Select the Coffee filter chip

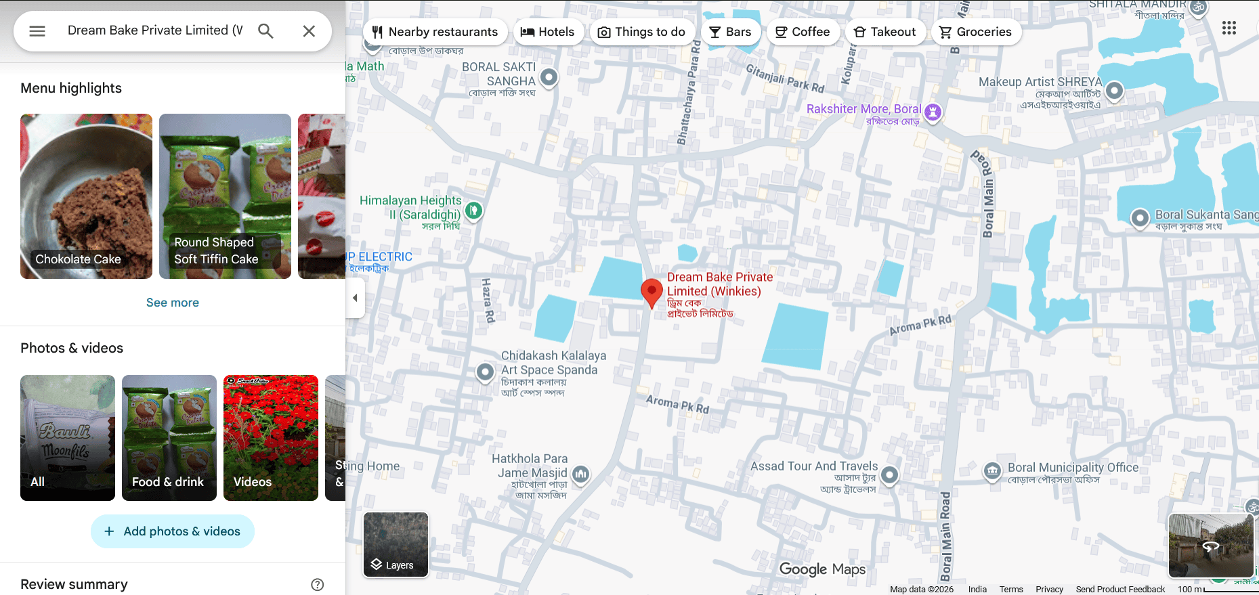pyautogui.click(x=803, y=32)
